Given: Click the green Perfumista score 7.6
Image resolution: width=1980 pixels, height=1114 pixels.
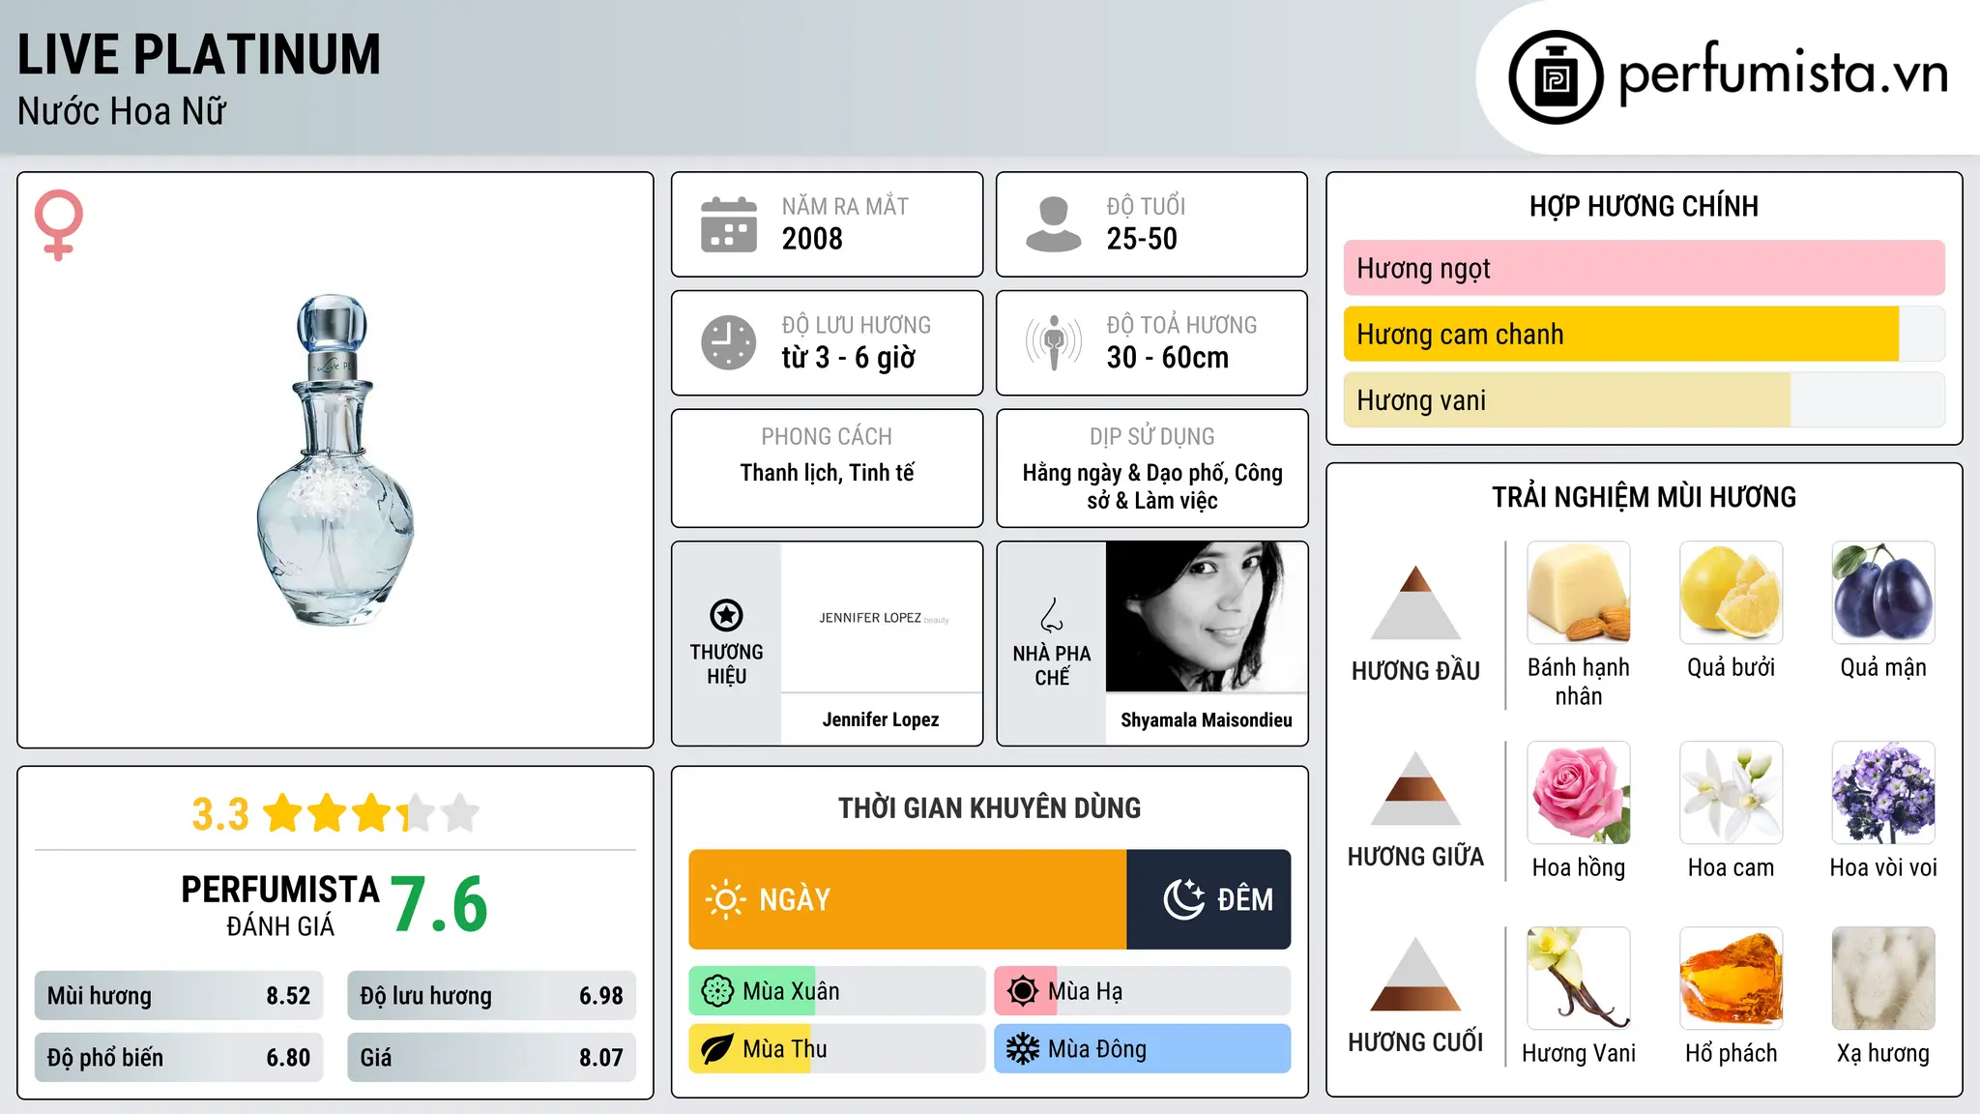Looking at the screenshot, I should (x=440, y=904).
